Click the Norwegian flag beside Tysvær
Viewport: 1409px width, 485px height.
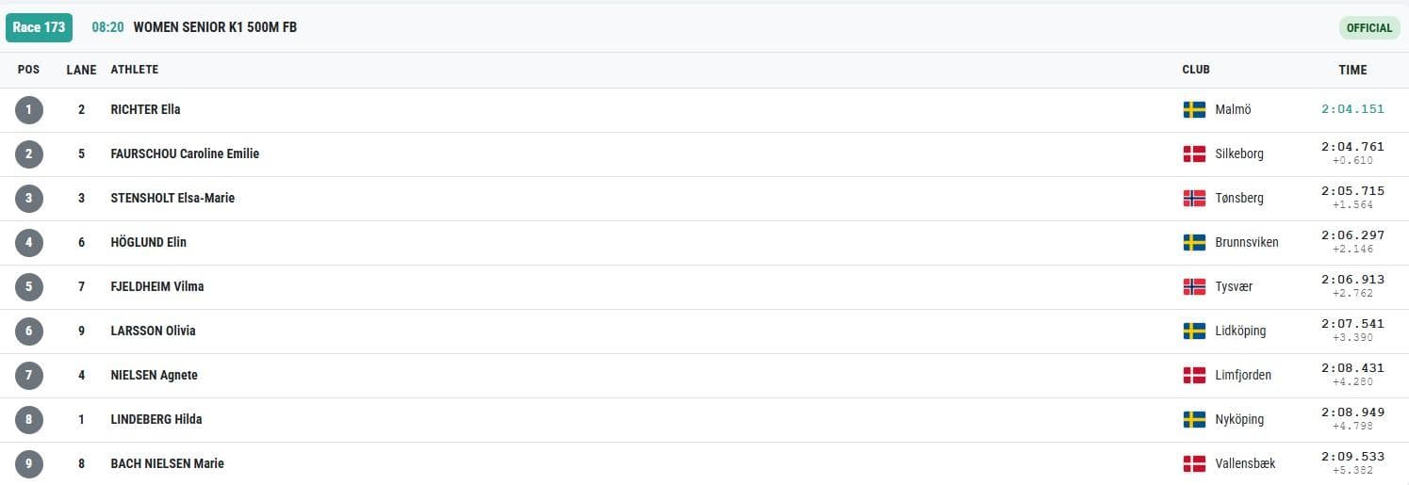pos(1194,286)
